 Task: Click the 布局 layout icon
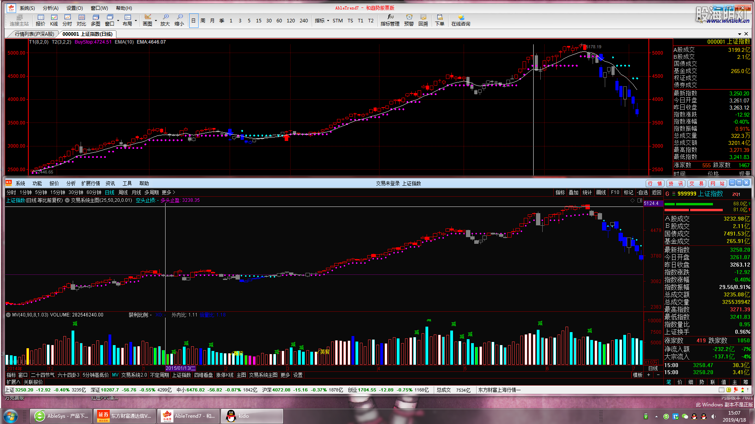coord(127,20)
